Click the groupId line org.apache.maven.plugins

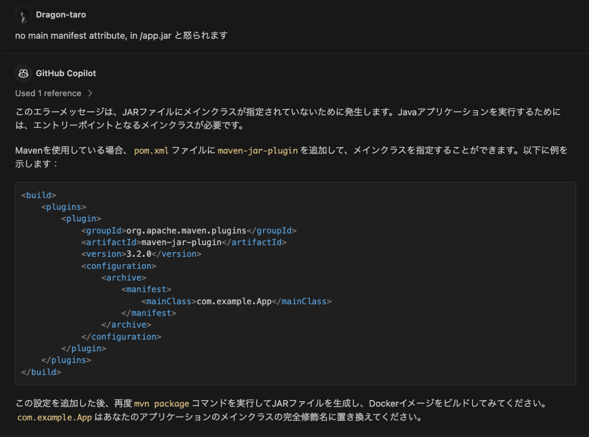(189, 231)
